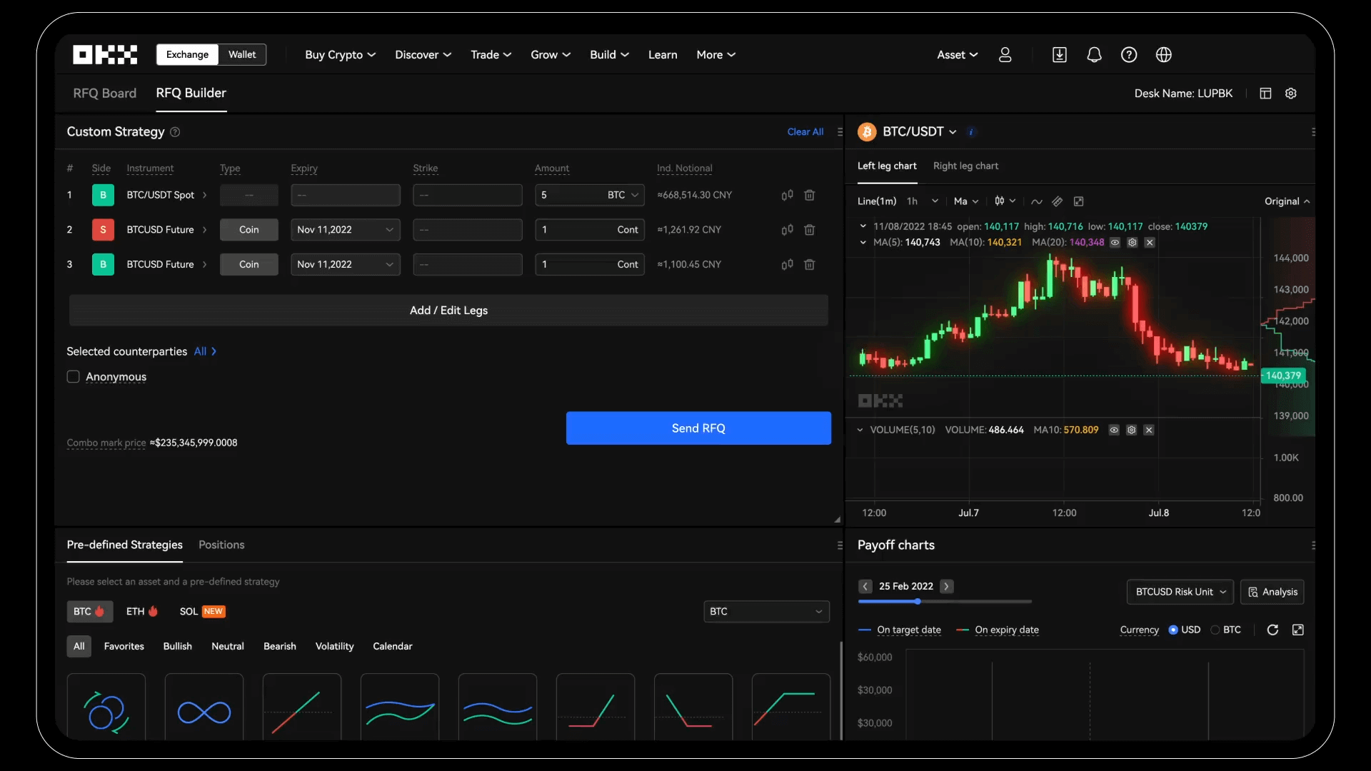This screenshot has height=771, width=1371.
Task: Click the Send RFQ button
Action: click(698, 428)
